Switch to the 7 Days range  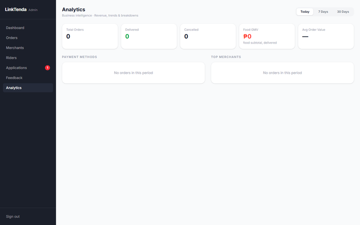323,12
